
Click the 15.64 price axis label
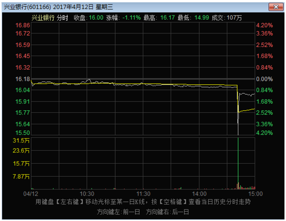tap(23, 124)
